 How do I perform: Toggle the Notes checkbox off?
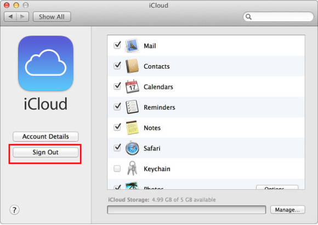(x=117, y=127)
